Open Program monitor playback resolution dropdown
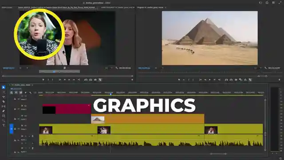 coord(258,68)
